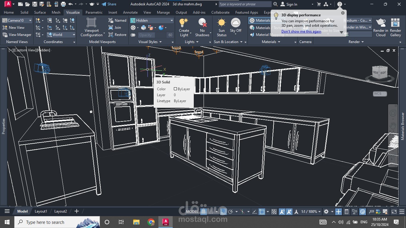Open Sun Status settings

coord(221,23)
